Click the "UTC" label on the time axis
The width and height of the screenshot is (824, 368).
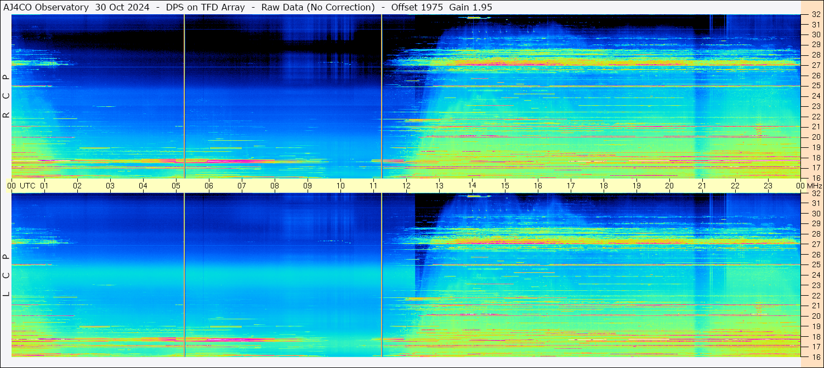pyautogui.click(x=28, y=186)
